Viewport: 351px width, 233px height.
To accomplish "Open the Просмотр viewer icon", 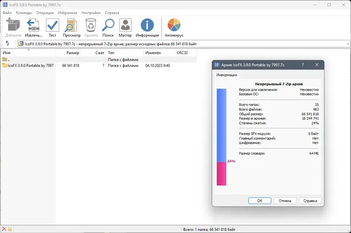I will point(72,25).
